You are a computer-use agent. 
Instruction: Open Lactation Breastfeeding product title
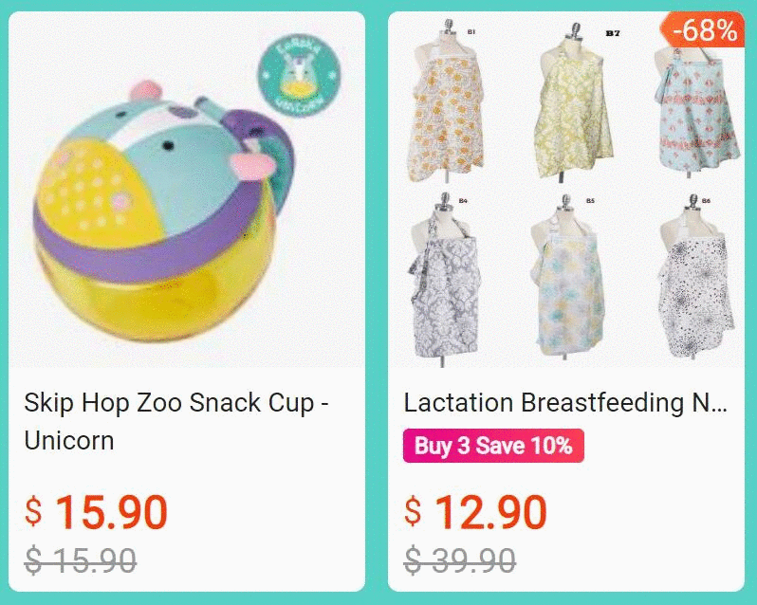[x=565, y=402]
